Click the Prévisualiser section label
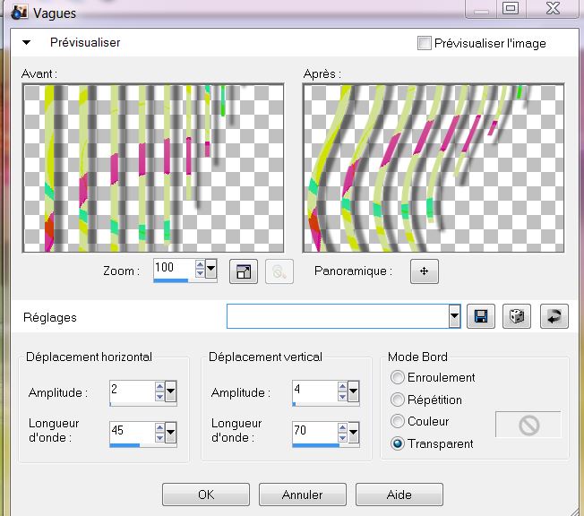The height and width of the screenshot is (516, 584). point(85,42)
